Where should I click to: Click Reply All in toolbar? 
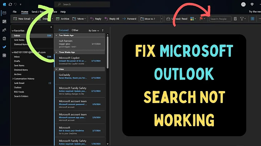click(112, 19)
